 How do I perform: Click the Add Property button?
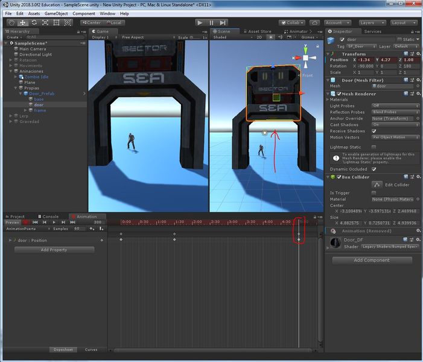pos(54,250)
